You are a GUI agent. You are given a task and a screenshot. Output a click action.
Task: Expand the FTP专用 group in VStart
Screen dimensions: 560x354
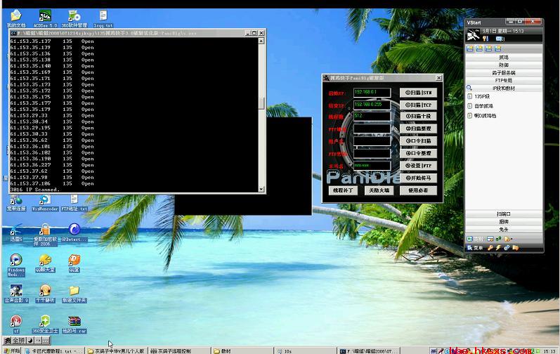coord(504,80)
